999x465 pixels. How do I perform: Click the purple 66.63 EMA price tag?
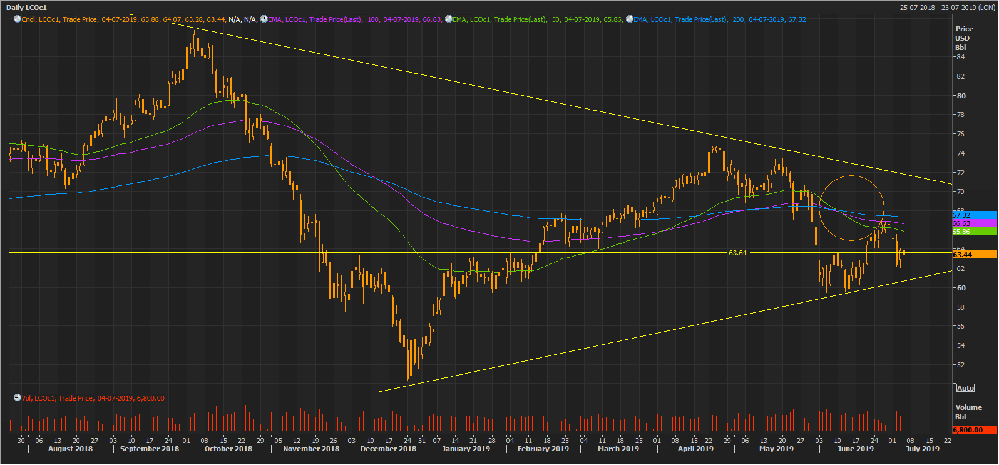click(974, 223)
